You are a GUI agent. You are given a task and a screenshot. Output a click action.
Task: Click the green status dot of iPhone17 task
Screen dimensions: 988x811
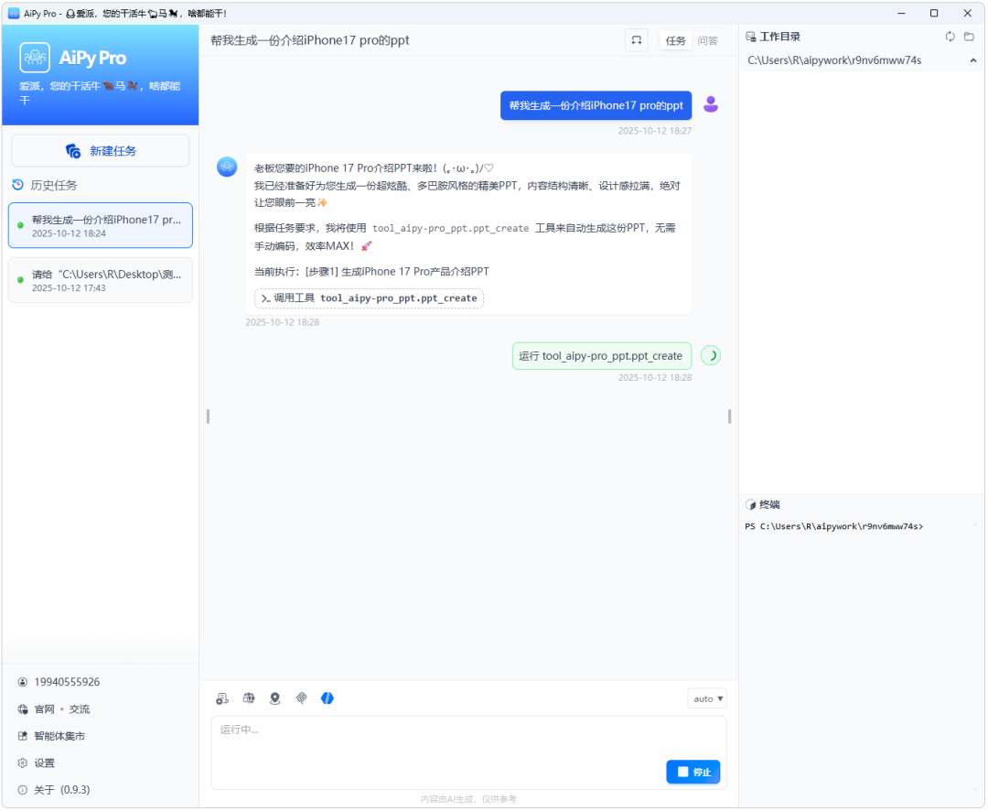(x=20, y=225)
